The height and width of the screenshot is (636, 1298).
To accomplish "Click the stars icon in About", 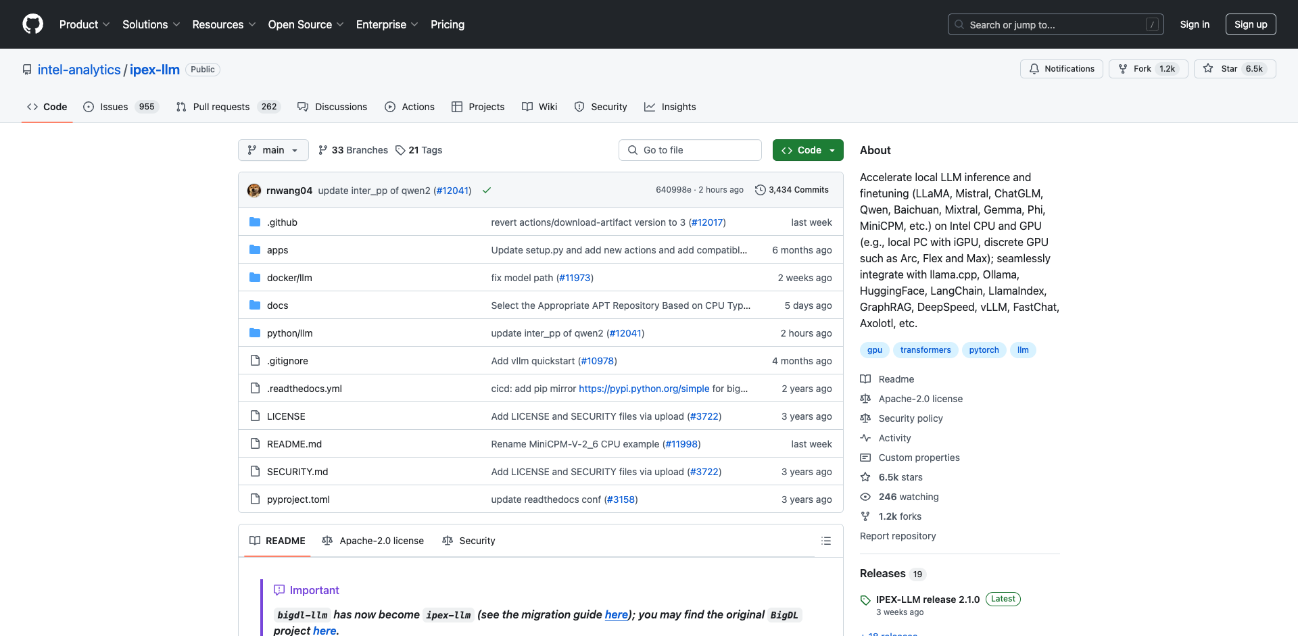I will pos(865,477).
